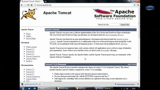Open Tomcat 7.0 under Documentation

point(30,69)
